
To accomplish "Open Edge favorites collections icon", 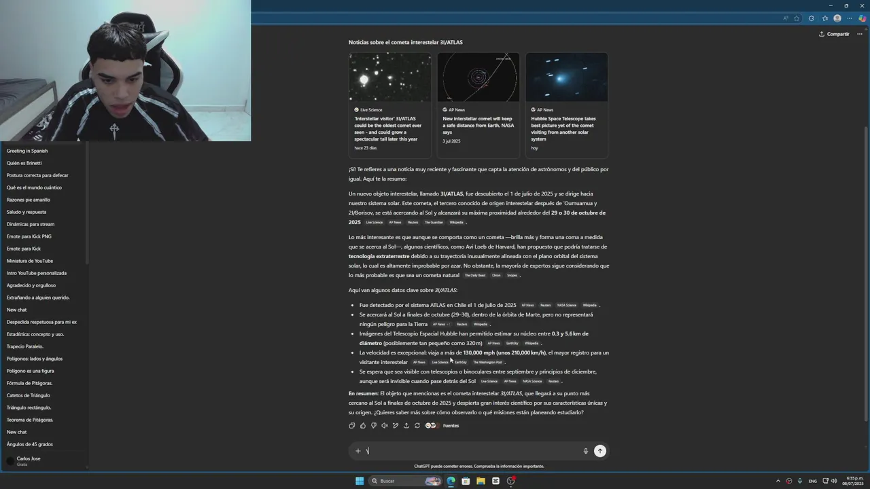I will 825,18.
